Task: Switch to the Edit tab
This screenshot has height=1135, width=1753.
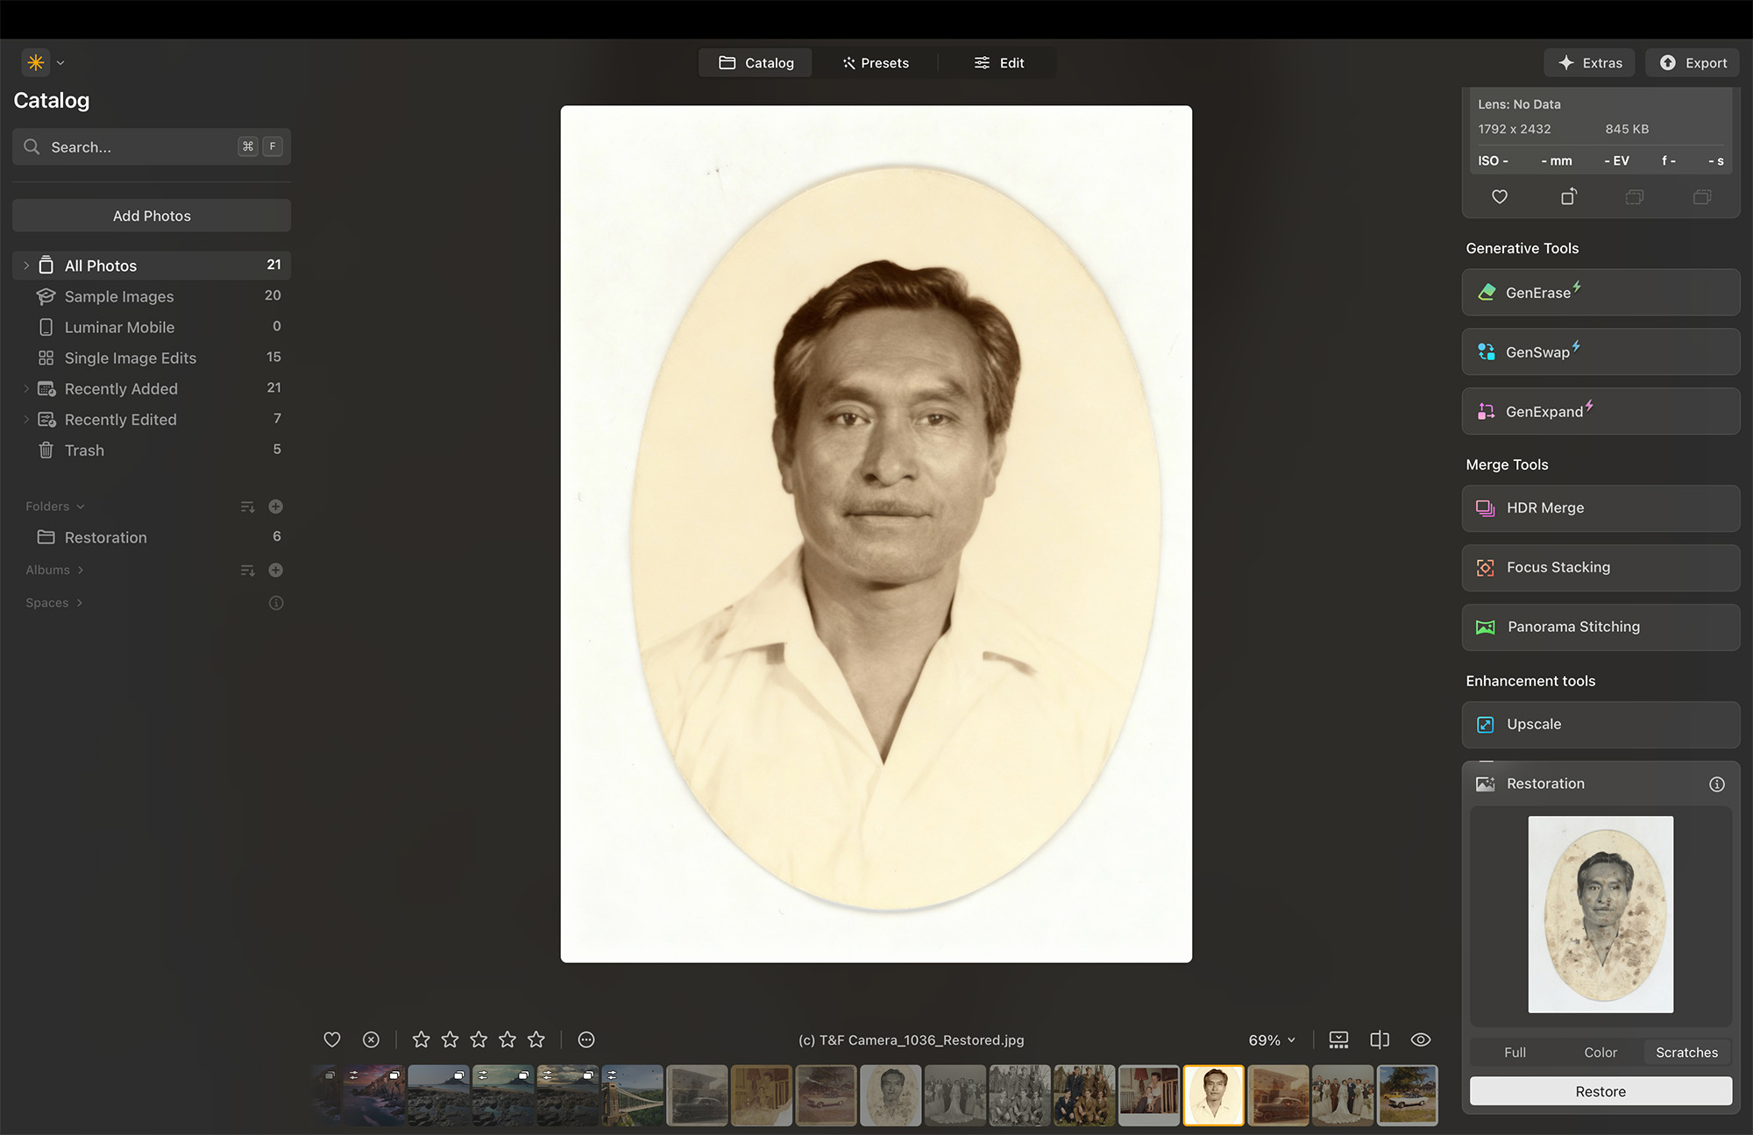Action: [998, 63]
